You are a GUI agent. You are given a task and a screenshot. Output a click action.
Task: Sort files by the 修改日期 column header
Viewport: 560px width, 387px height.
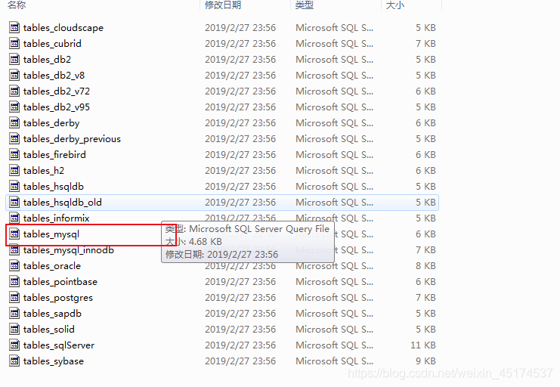(x=223, y=5)
